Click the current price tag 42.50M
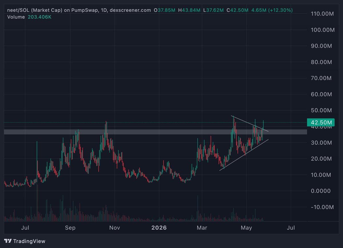Viewport: 343px width, 248px height. coord(320,122)
